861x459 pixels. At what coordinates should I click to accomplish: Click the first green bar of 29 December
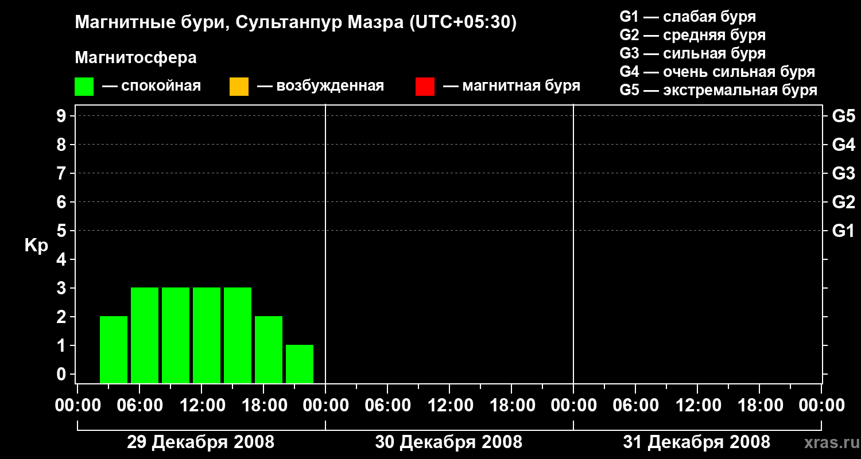coord(114,349)
